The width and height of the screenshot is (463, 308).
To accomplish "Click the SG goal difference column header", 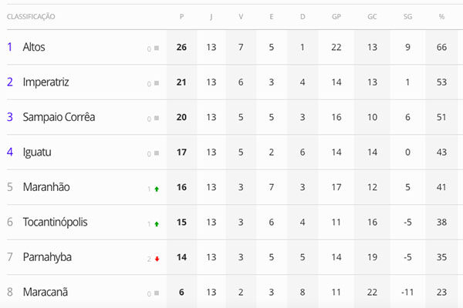I will pos(407,16).
